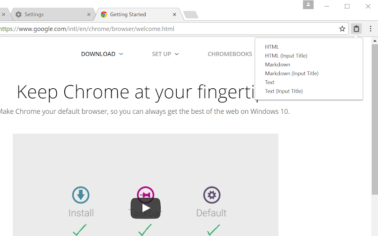Click the purple Default gear icon
378x236 pixels.
coord(212,195)
